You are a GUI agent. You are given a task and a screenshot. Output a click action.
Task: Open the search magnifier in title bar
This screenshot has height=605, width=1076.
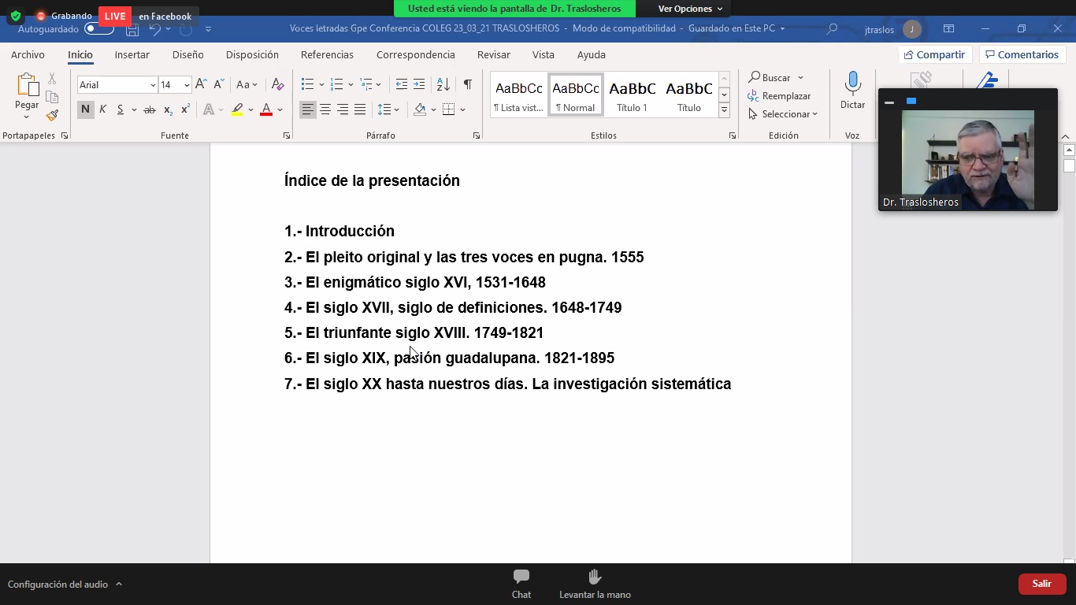click(x=832, y=29)
